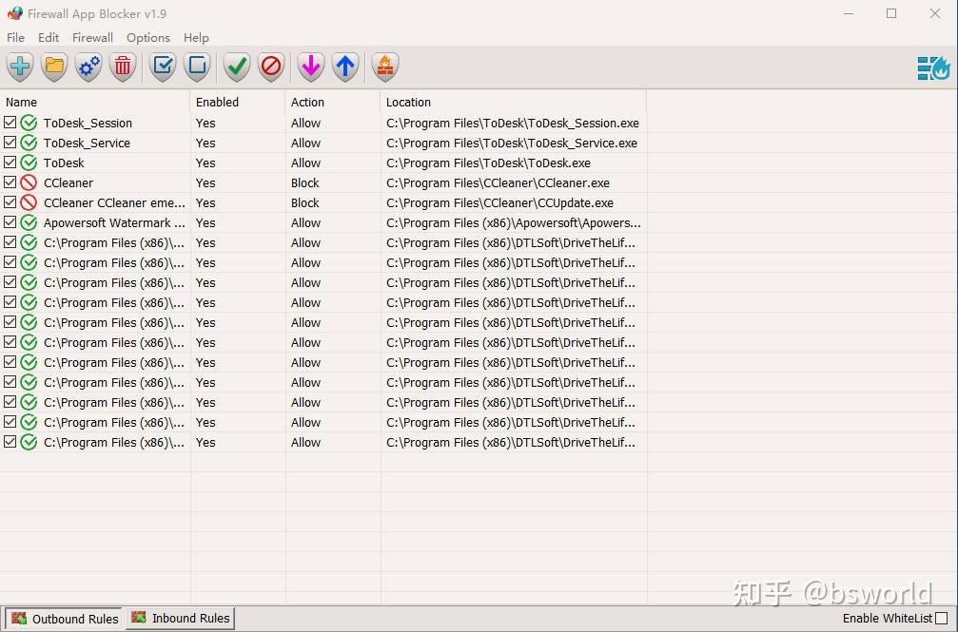Open the Firewall Settings brick-wall icon
Image resolution: width=958 pixels, height=632 pixels.
(x=385, y=66)
